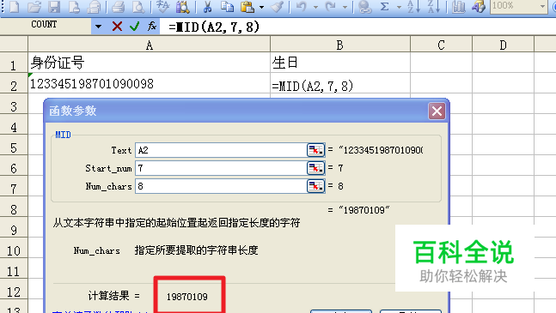Click the E-mail toolbar icon
Image resolution: width=556 pixels, height=313 pixels.
coord(94,6)
